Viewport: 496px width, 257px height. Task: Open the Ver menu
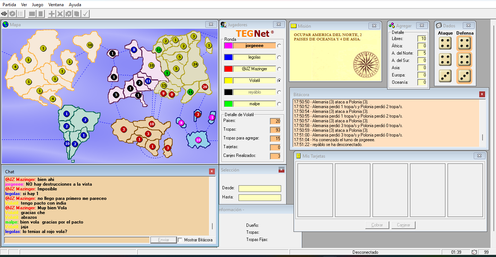tap(24, 5)
